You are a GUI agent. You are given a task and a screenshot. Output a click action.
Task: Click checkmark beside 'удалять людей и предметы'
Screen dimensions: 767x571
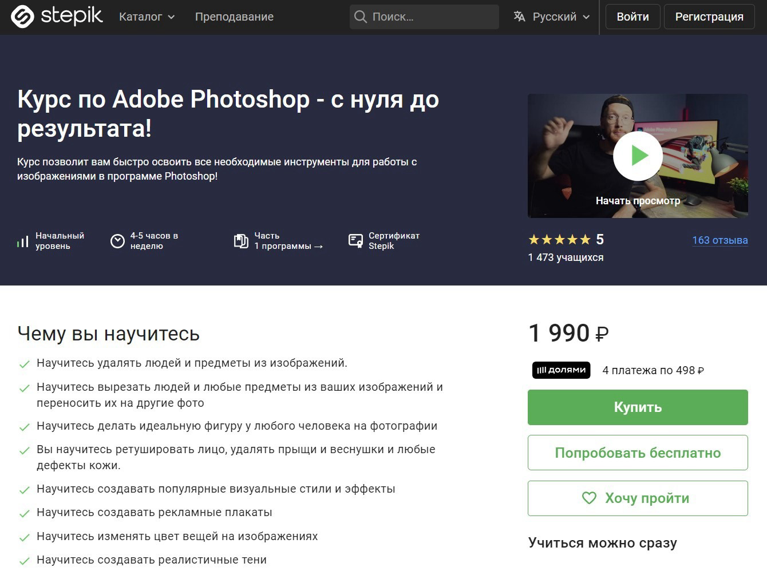(x=25, y=364)
